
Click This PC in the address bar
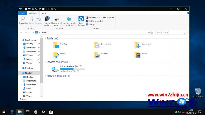pos(45,32)
